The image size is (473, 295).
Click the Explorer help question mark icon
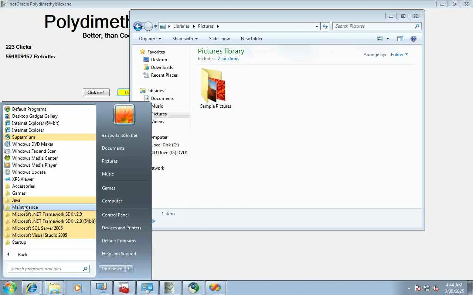coord(414,39)
